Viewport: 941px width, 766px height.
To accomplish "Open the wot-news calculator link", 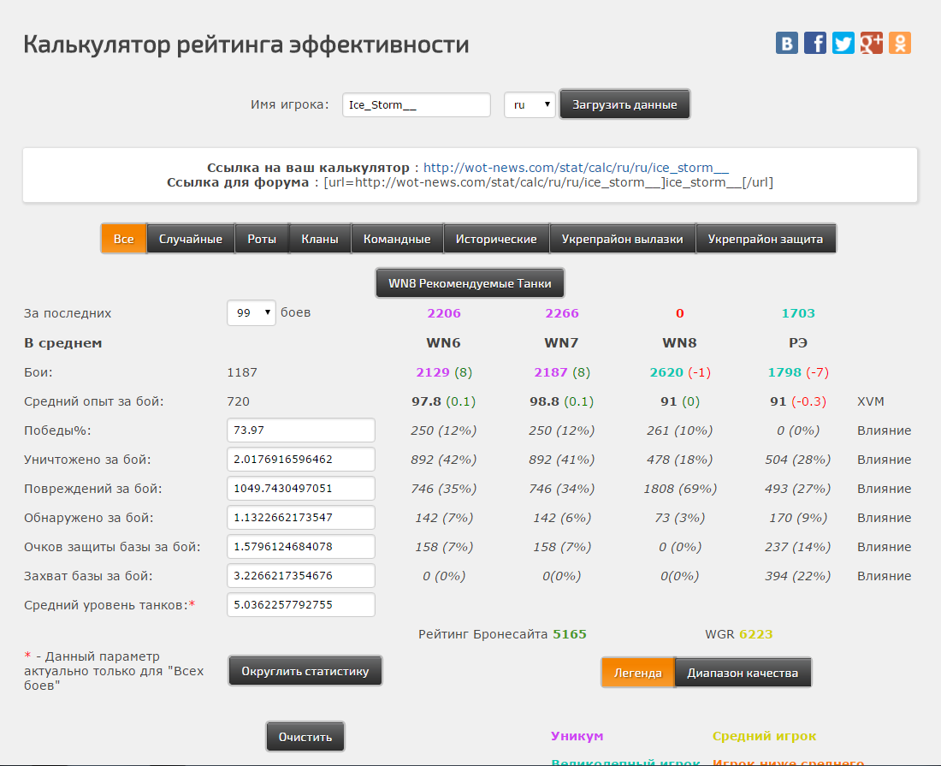I will (x=576, y=168).
